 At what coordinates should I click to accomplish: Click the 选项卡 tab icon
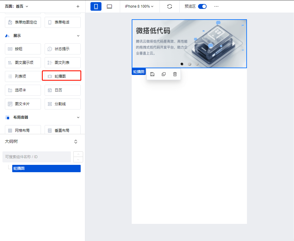(x=10, y=90)
